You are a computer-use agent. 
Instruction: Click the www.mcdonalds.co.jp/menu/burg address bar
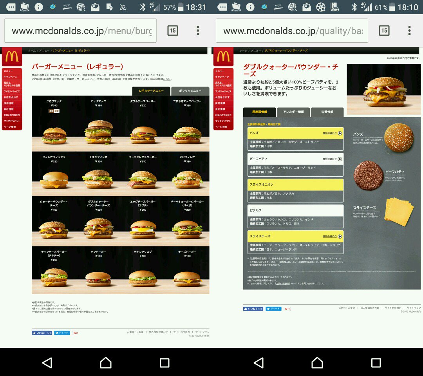tap(80, 31)
